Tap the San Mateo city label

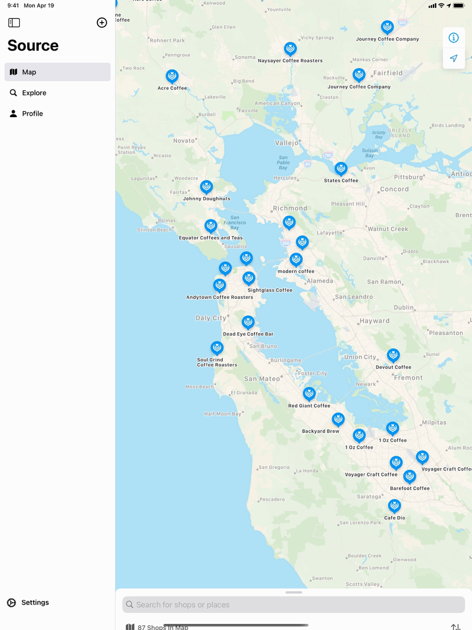click(262, 379)
